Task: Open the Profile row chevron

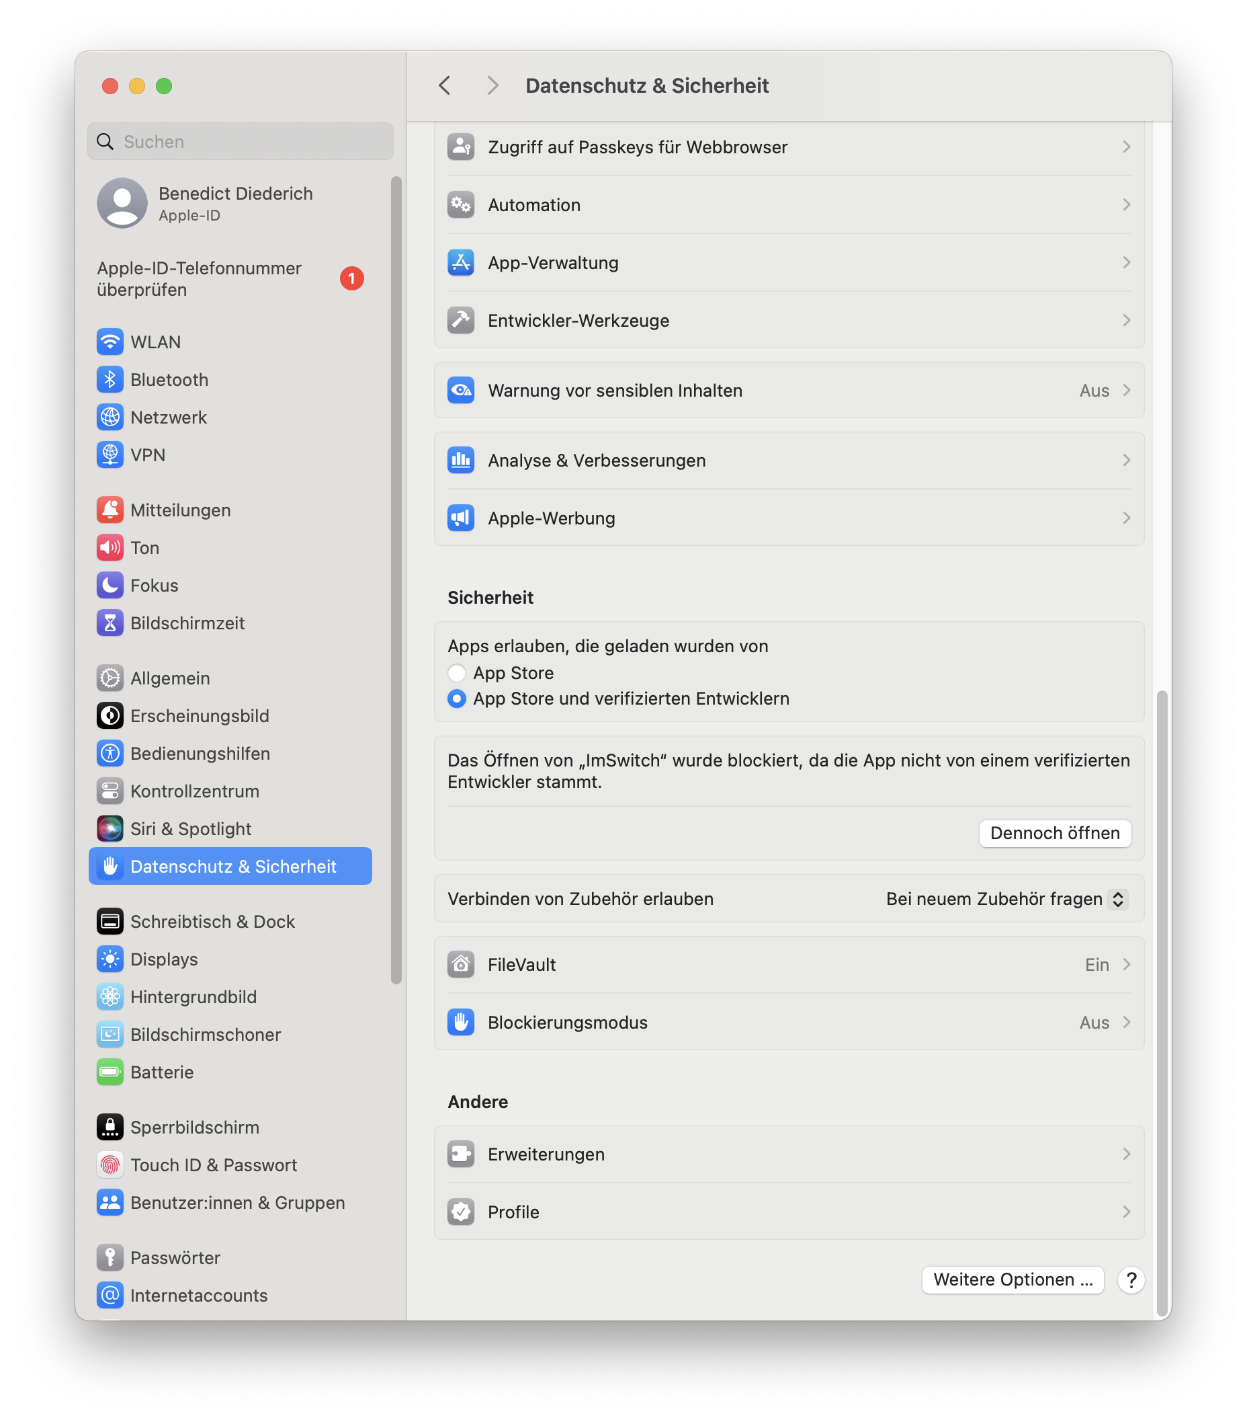Action: point(1126,1212)
